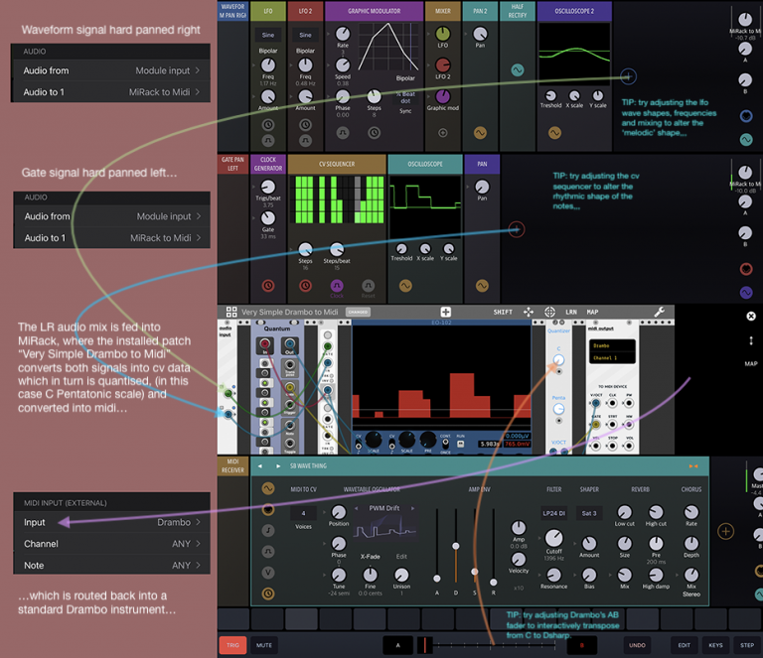The width and height of the screenshot is (763, 658).
Task: Click the AB crossfader track
Action: point(487,645)
